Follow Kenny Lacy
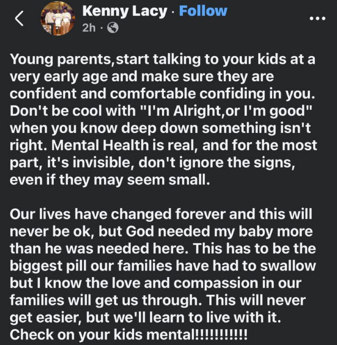 pyautogui.click(x=203, y=11)
